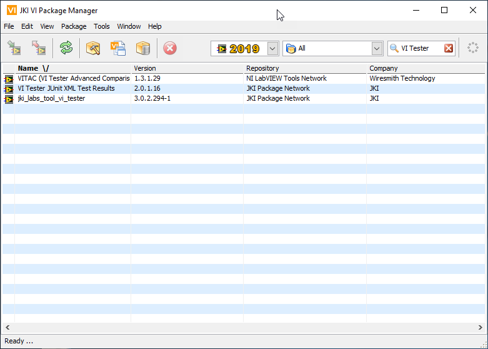
Task: Click the jki_labs_tool_vi_tester row icon
Action: (9, 99)
